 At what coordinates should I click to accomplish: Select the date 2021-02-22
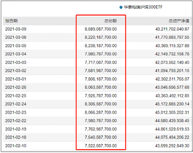click(16, 121)
